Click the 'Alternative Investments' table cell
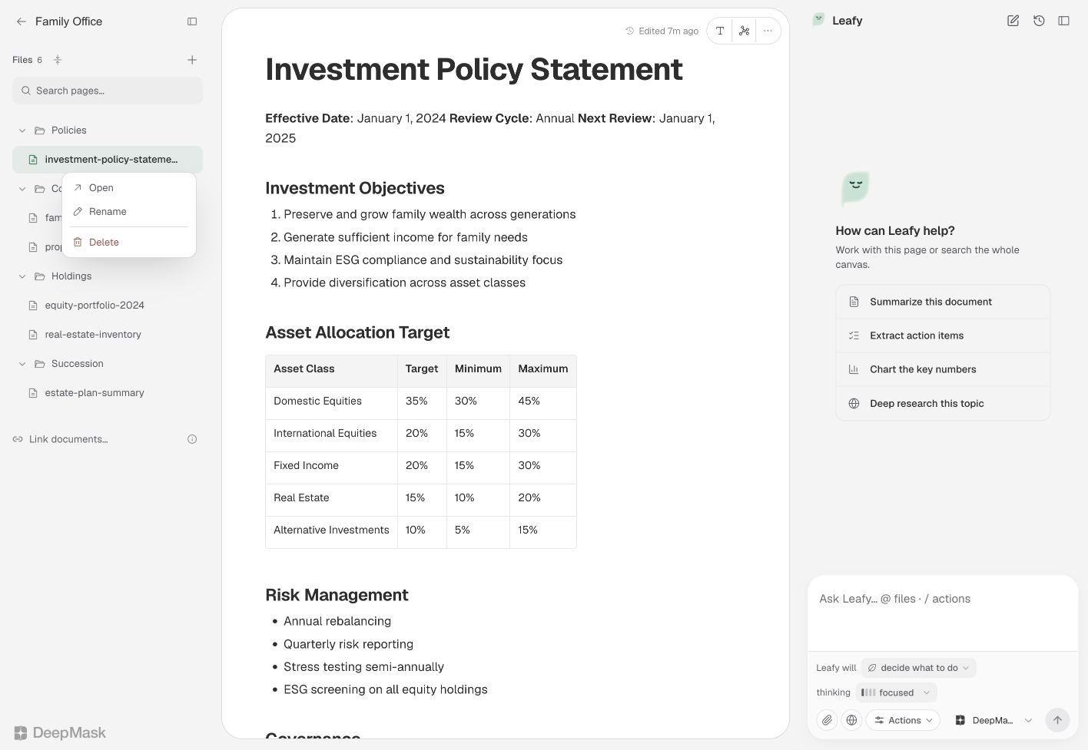1088x750 pixels. click(331, 530)
